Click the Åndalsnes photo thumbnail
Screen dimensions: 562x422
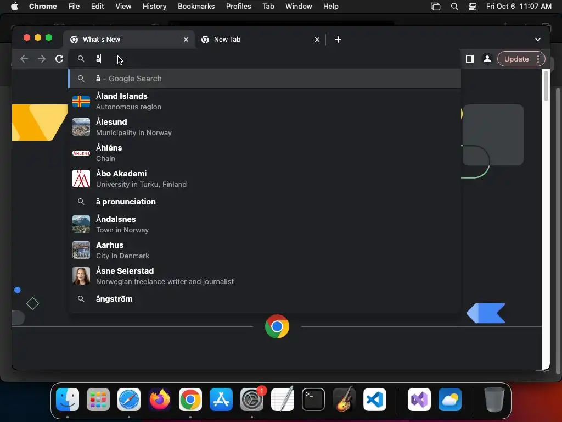click(x=81, y=225)
